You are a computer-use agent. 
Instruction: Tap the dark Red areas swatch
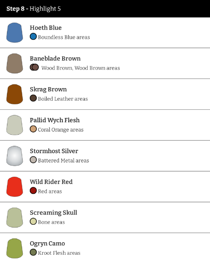pyautogui.click(x=33, y=191)
